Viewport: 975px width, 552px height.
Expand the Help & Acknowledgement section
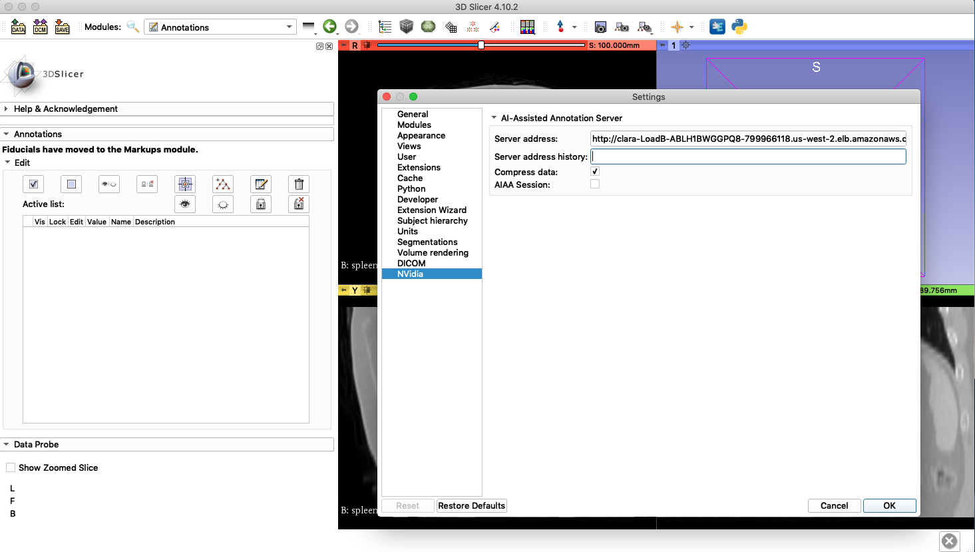coord(167,109)
